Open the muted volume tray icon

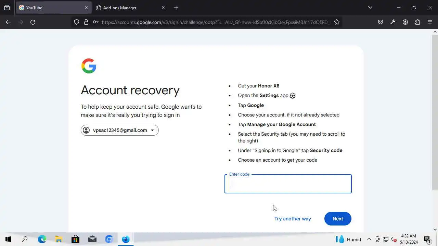click(394, 239)
